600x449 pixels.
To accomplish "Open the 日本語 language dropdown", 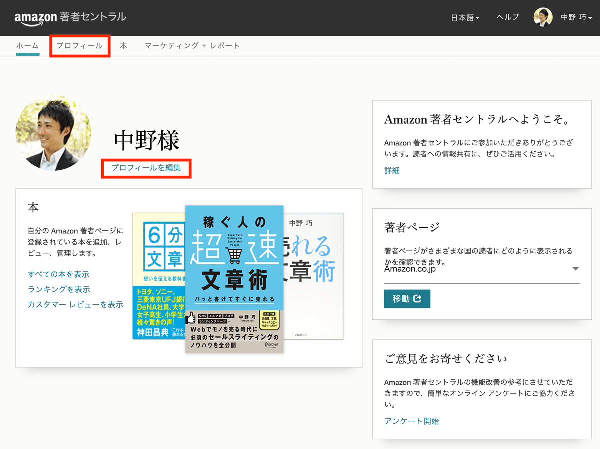I will point(465,18).
